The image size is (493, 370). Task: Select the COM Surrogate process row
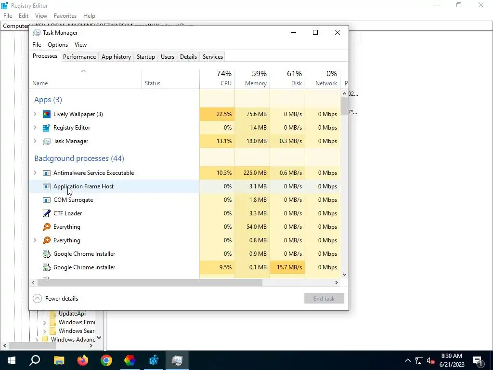[x=185, y=200]
